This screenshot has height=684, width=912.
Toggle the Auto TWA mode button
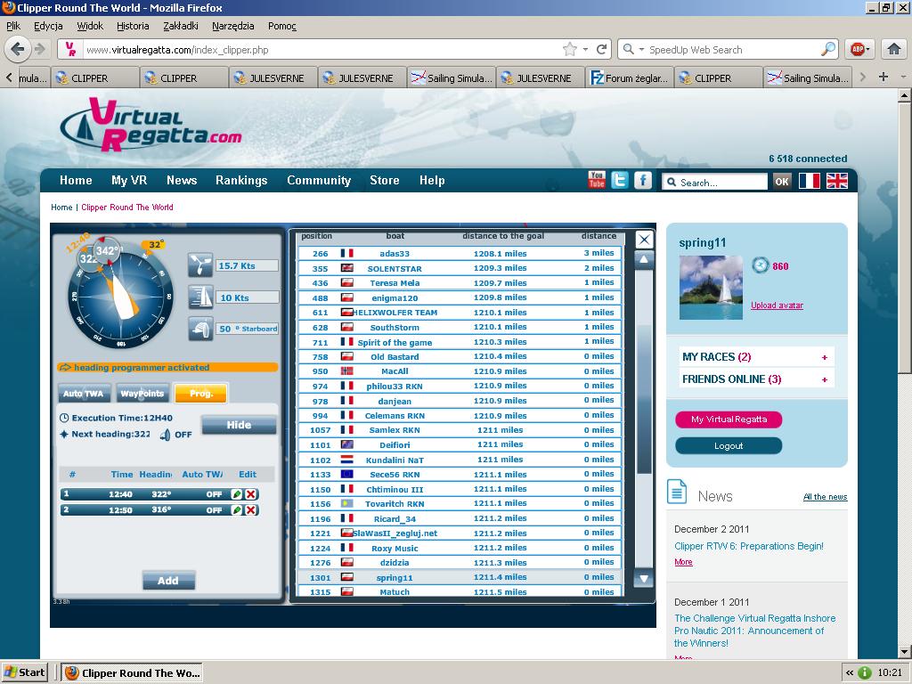(x=84, y=394)
